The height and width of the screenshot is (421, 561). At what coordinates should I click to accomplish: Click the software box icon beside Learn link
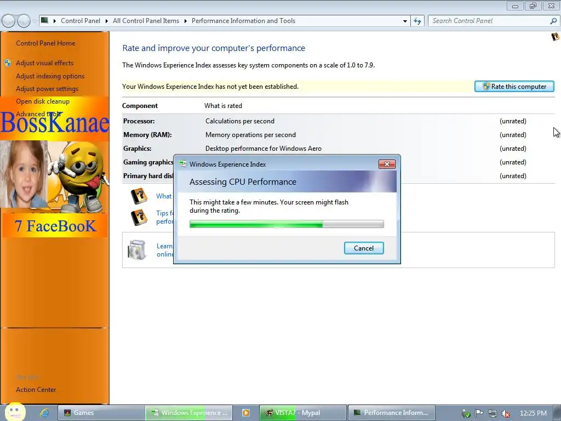pyautogui.click(x=136, y=249)
